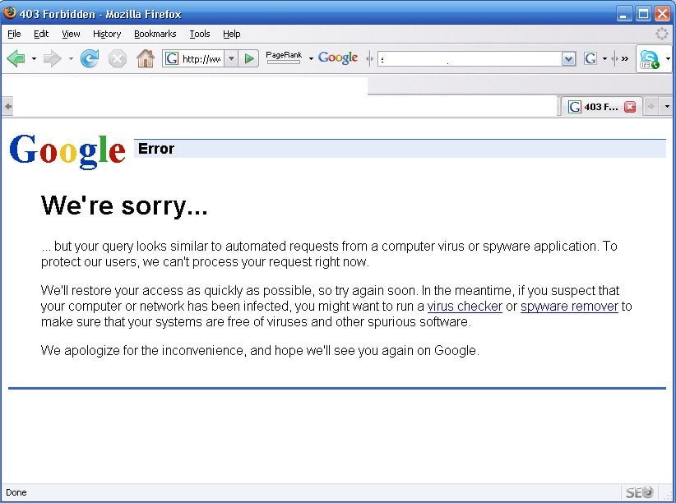Click the Google logo on the error page
This screenshot has height=503, width=676.
click(67, 151)
